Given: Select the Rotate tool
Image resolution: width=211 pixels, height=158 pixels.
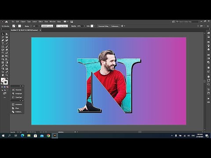Looking at the screenshot, I should pyautogui.click(x=3, y=53).
